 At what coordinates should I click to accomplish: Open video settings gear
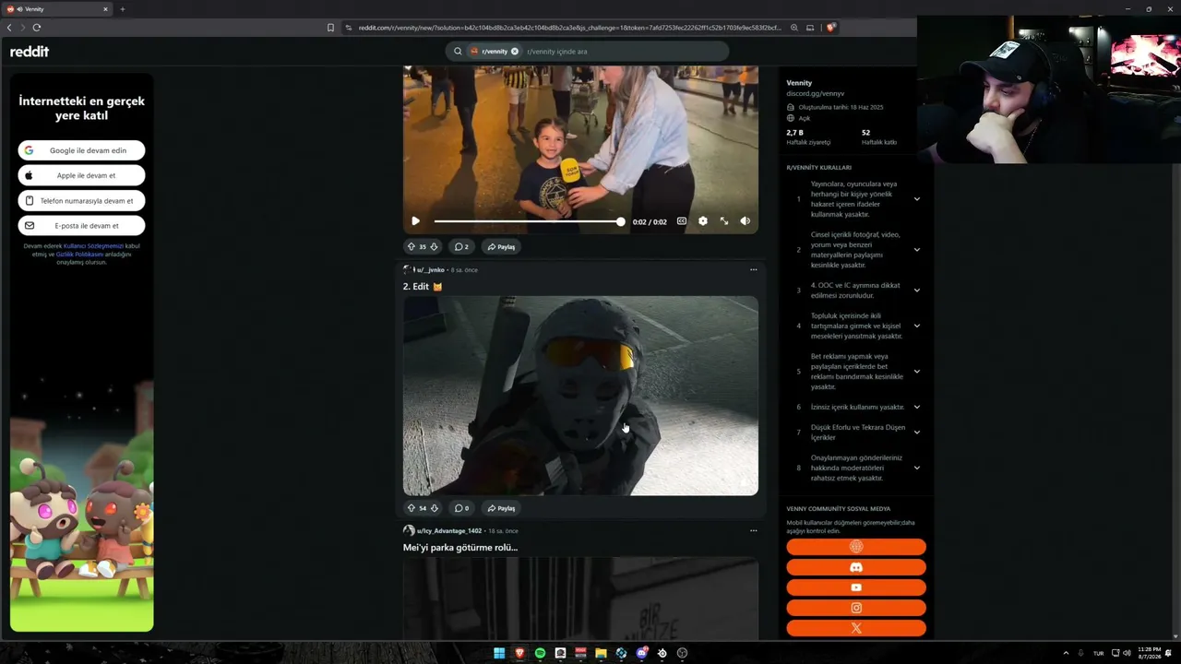(x=703, y=221)
